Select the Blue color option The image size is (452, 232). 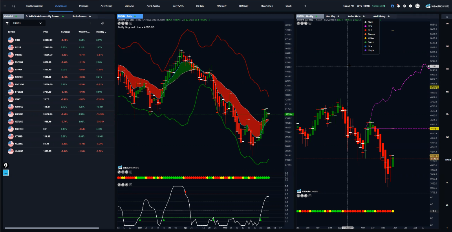(371, 46)
